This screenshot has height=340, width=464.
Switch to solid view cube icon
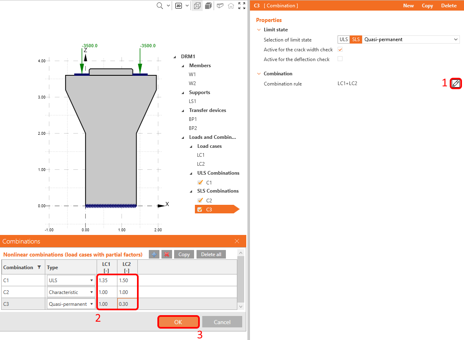pos(208,6)
